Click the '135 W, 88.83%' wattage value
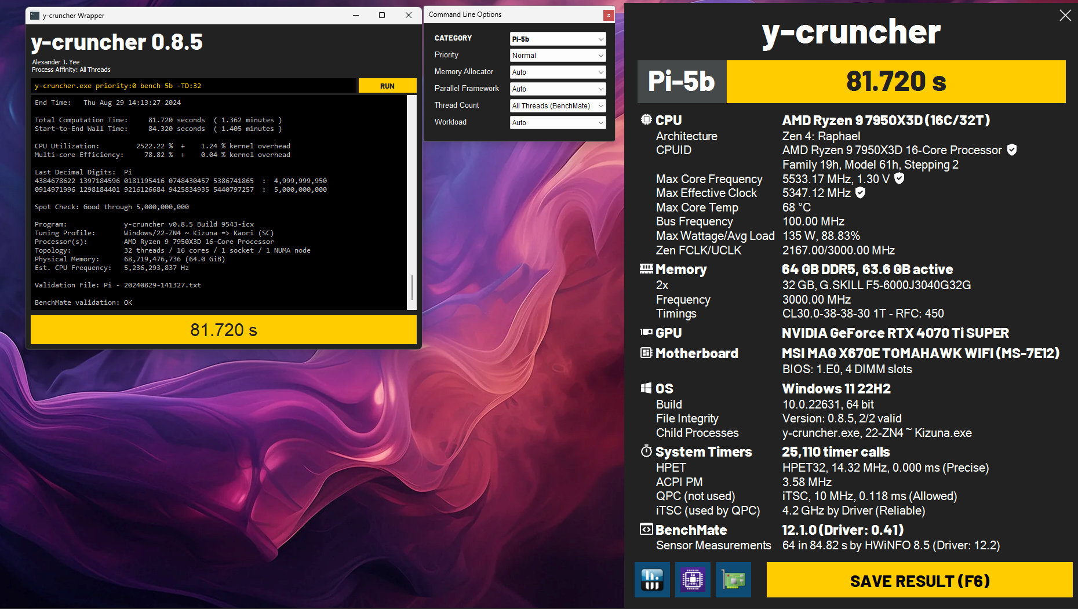Viewport: 1078px width, 609px height. [x=821, y=236]
